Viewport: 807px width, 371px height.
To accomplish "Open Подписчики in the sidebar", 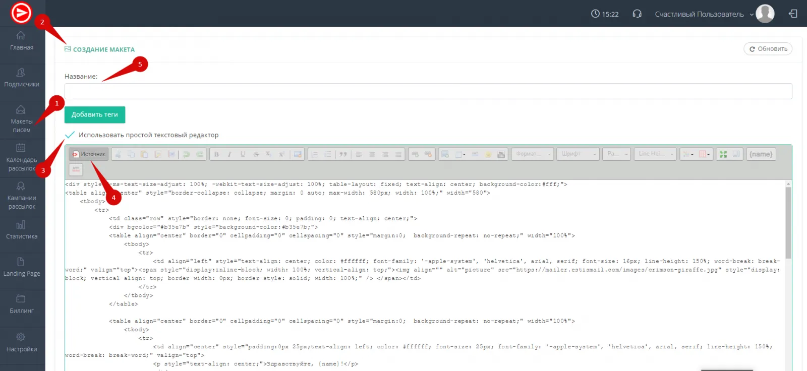I will pos(22,78).
